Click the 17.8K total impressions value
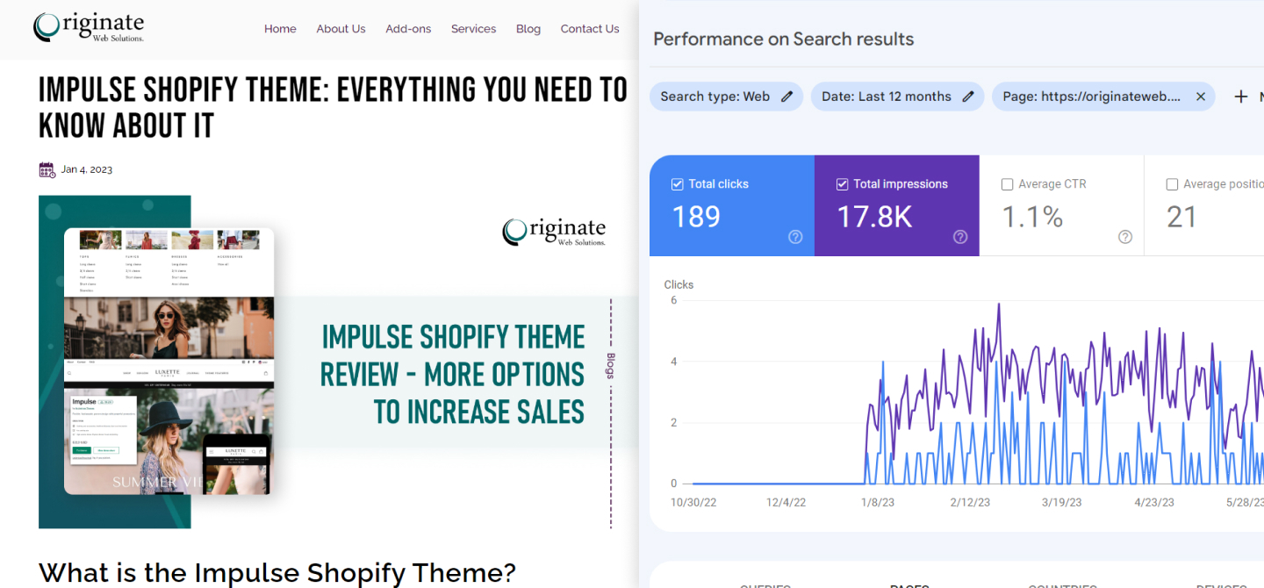 click(874, 217)
